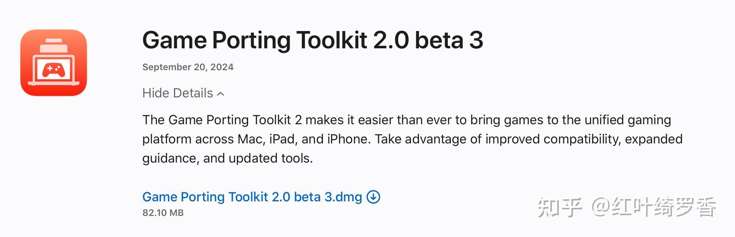Click "improved compatibility" in the description
The height and width of the screenshot is (237, 735).
pos(553,139)
